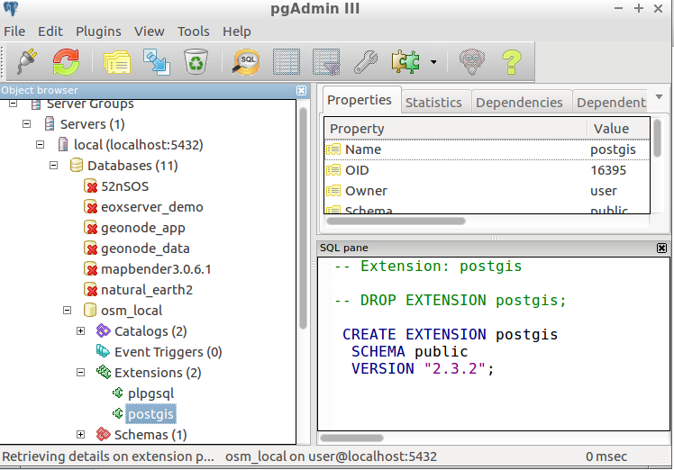The width and height of the screenshot is (674, 470).
Task: View data grid icon in toolbar
Action: [x=287, y=62]
